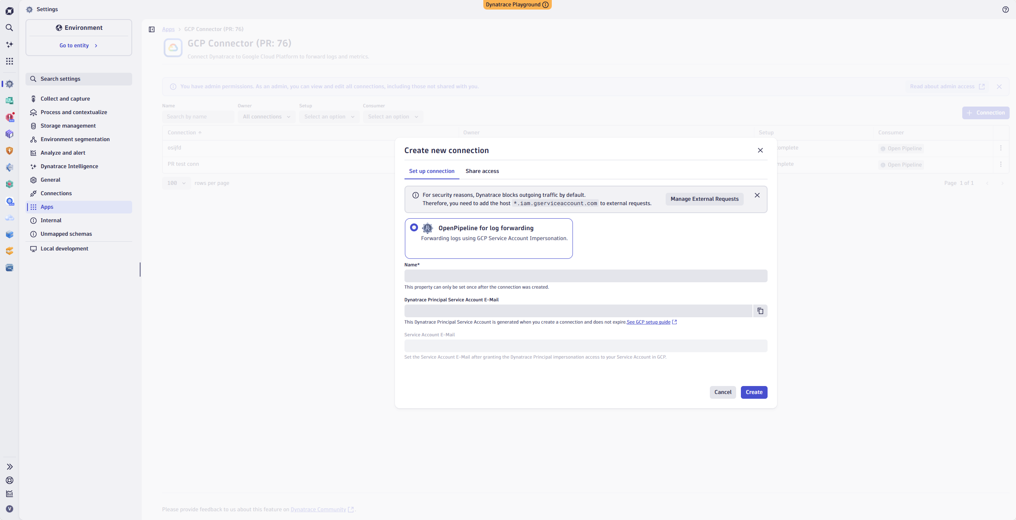Focus the Service Account E-Mail field
This screenshot has height=520, width=1016.
(586, 346)
